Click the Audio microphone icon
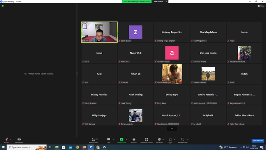The image size is (266, 150). point(7,140)
